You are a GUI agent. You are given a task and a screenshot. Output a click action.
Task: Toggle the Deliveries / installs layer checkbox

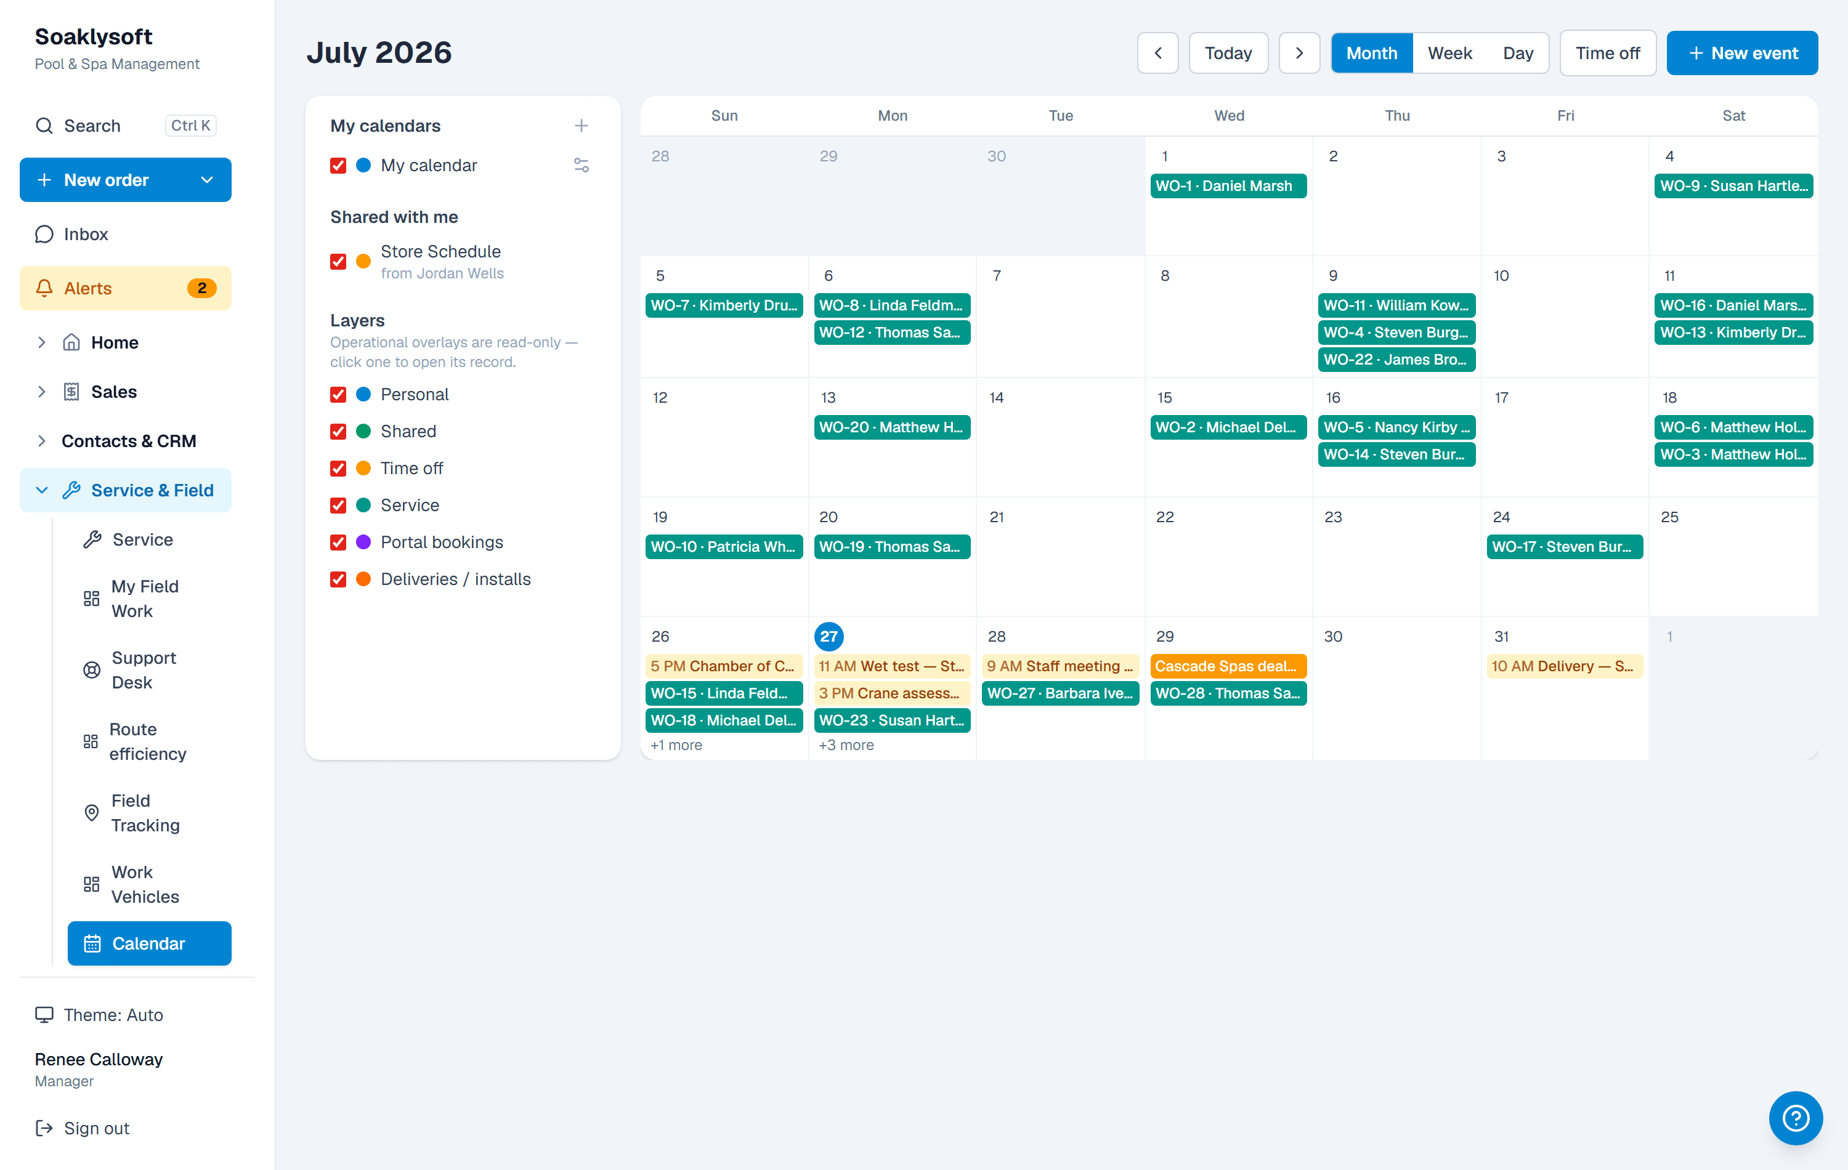pyautogui.click(x=338, y=579)
